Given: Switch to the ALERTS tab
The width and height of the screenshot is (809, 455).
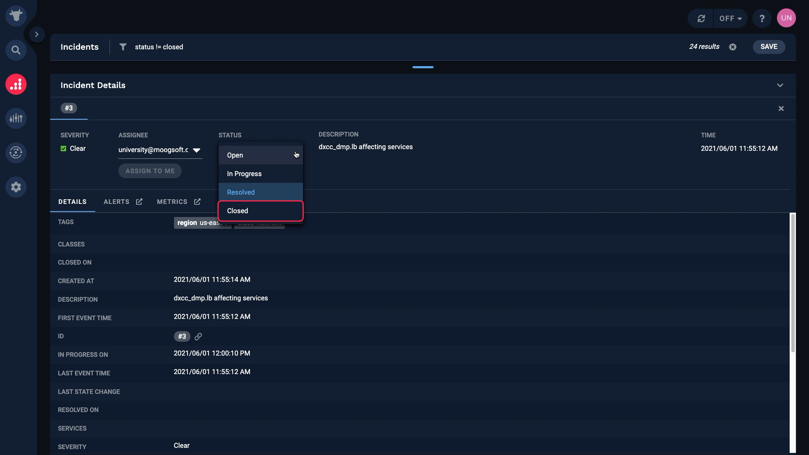Looking at the screenshot, I should point(116,202).
